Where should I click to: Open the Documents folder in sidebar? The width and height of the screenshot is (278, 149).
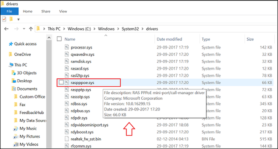(x=27, y=89)
